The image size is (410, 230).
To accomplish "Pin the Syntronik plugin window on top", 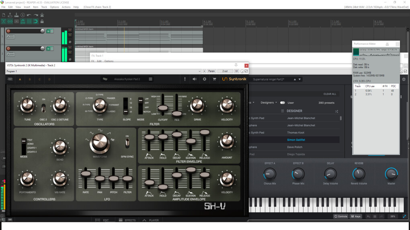I will pos(236,65).
